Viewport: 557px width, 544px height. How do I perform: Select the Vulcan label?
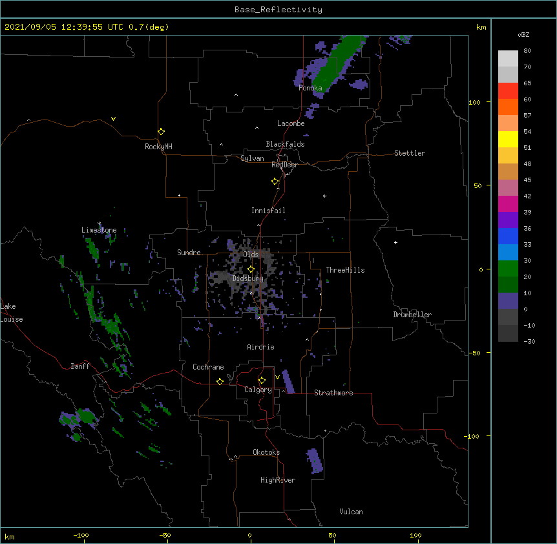coord(351,512)
